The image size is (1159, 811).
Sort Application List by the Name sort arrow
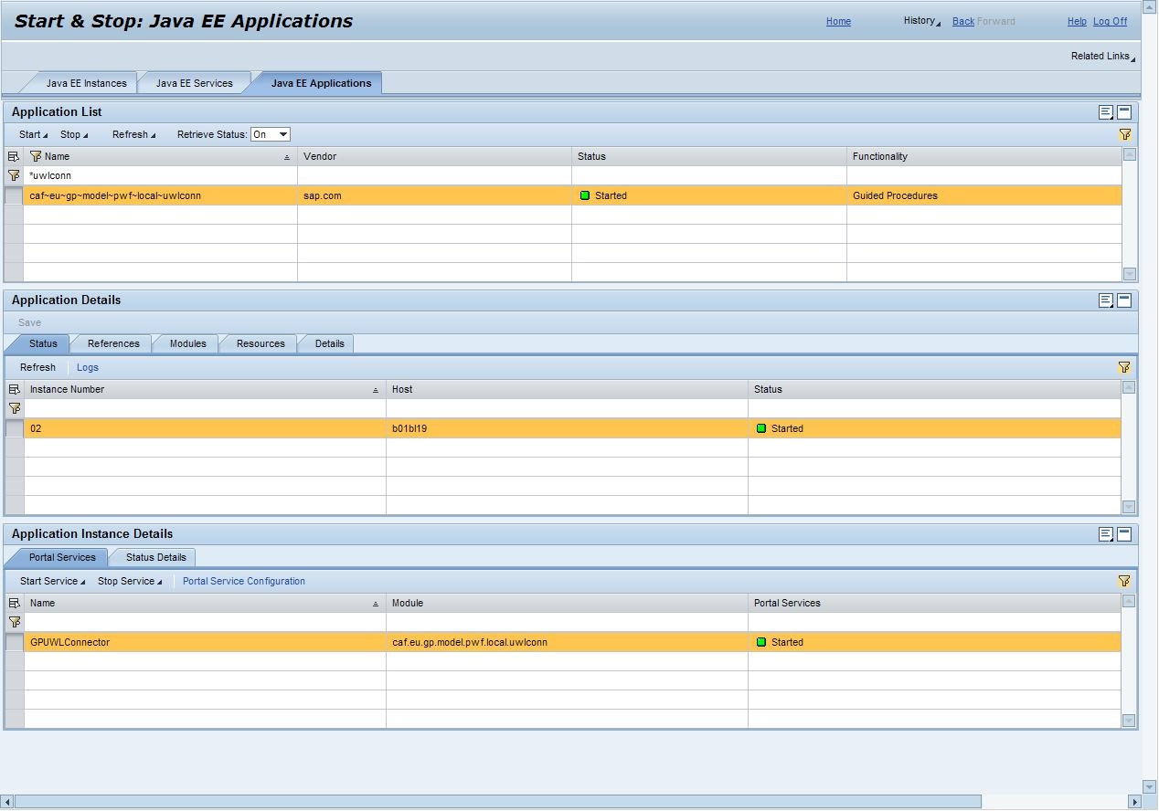tap(287, 157)
